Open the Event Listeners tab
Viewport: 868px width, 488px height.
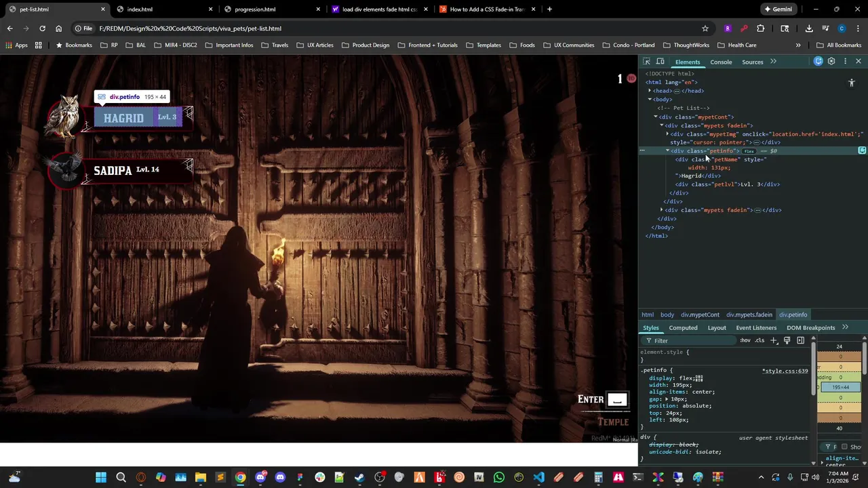(x=756, y=328)
